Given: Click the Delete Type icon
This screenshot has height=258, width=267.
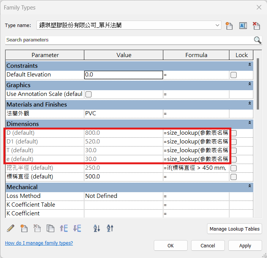Looking at the screenshot, I should (x=256, y=25).
